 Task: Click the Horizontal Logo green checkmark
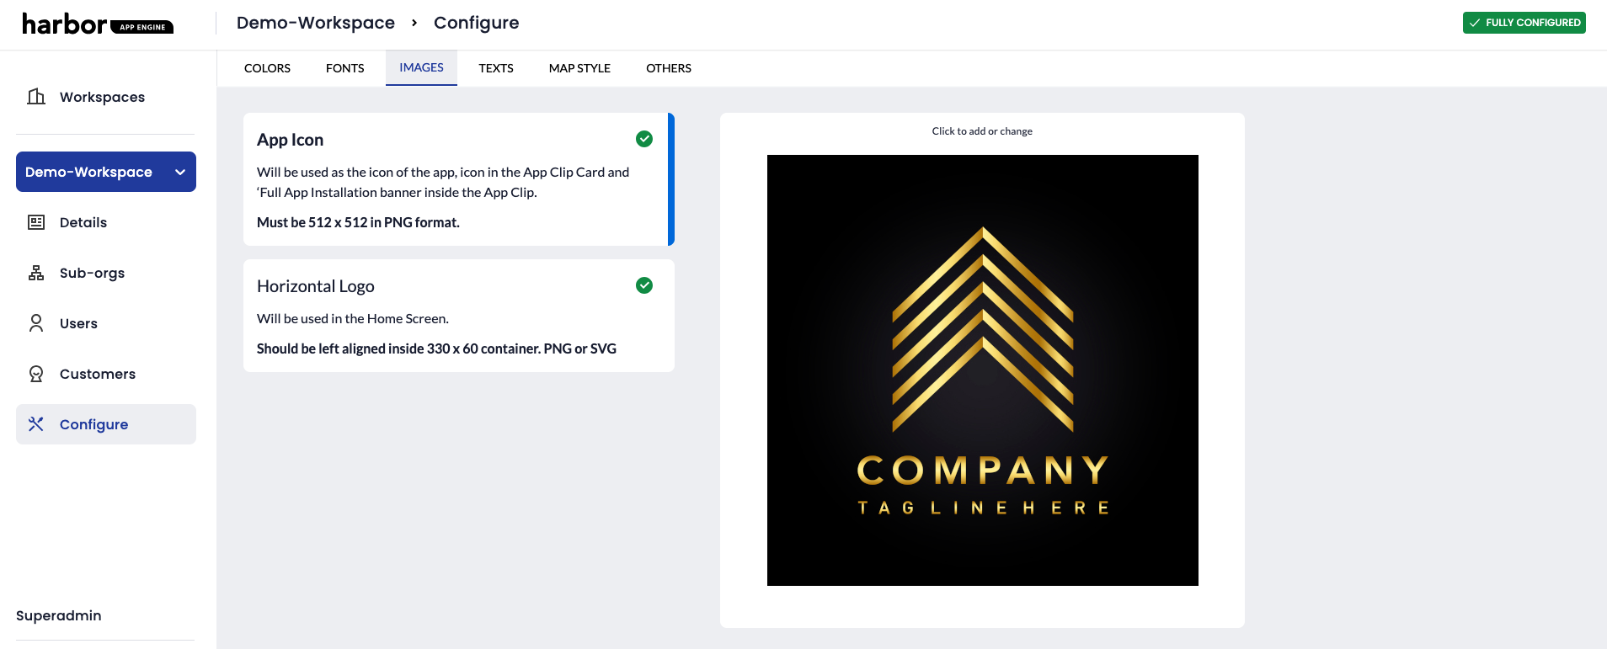[644, 285]
